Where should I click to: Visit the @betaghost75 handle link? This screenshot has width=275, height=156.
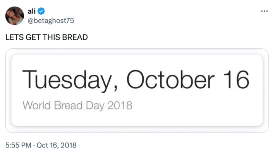pyautogui.click(x=50, y=20)
